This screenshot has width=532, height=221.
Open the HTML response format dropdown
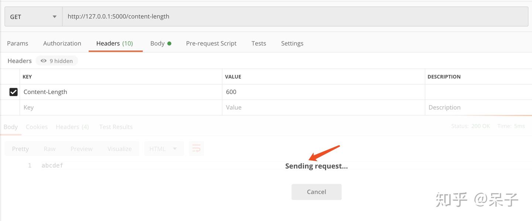point(164,148)
